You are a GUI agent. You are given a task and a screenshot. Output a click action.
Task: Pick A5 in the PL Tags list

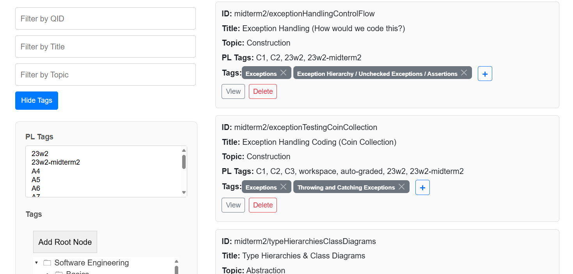click(x=36, y=180)
